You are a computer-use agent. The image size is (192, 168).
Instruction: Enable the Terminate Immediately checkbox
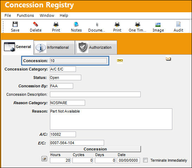coord(145,160)
